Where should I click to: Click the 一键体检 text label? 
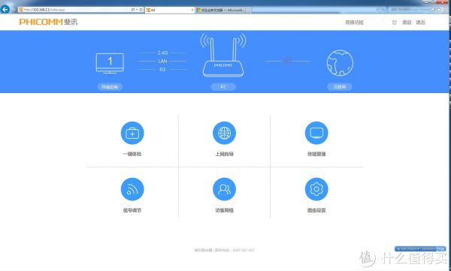pos(132,154)
